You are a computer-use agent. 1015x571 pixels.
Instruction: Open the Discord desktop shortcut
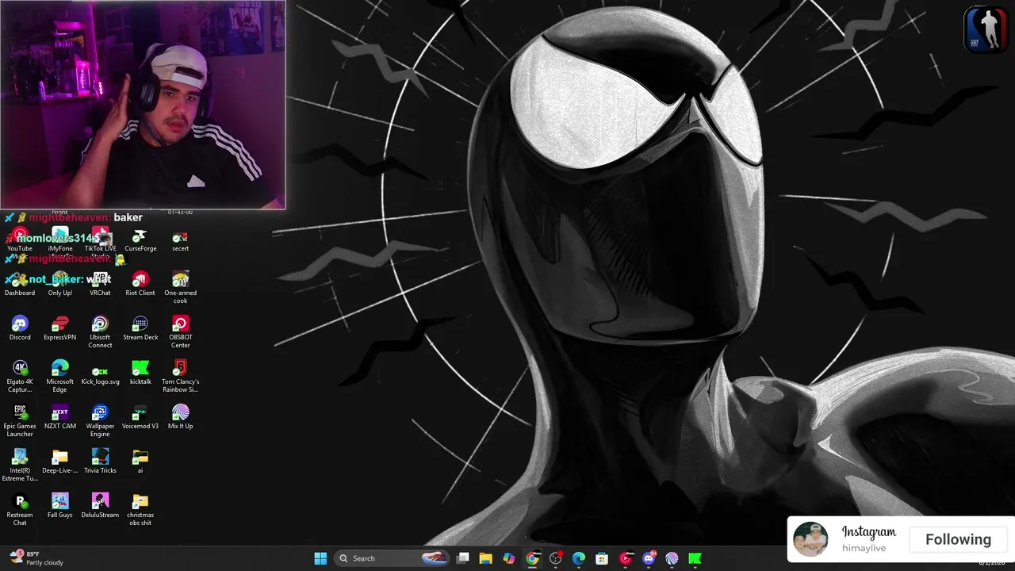tap(20, 328)
